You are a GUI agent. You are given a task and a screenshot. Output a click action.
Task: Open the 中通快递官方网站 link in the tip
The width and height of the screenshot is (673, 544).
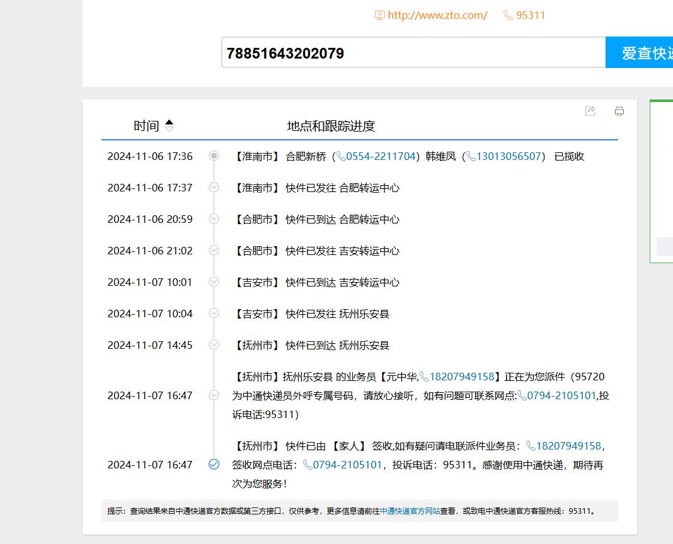[x=410, y=511]
